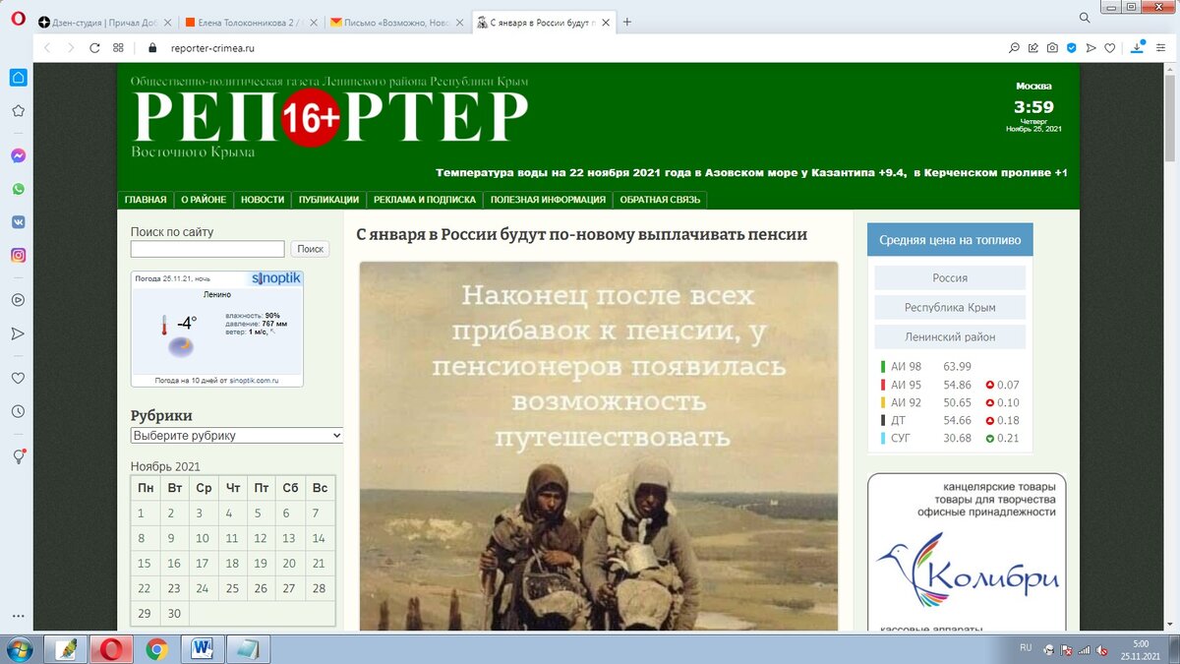Open VK in the Opera sidebar
This screenshot has height=664, width=1180.
point(18,222)
